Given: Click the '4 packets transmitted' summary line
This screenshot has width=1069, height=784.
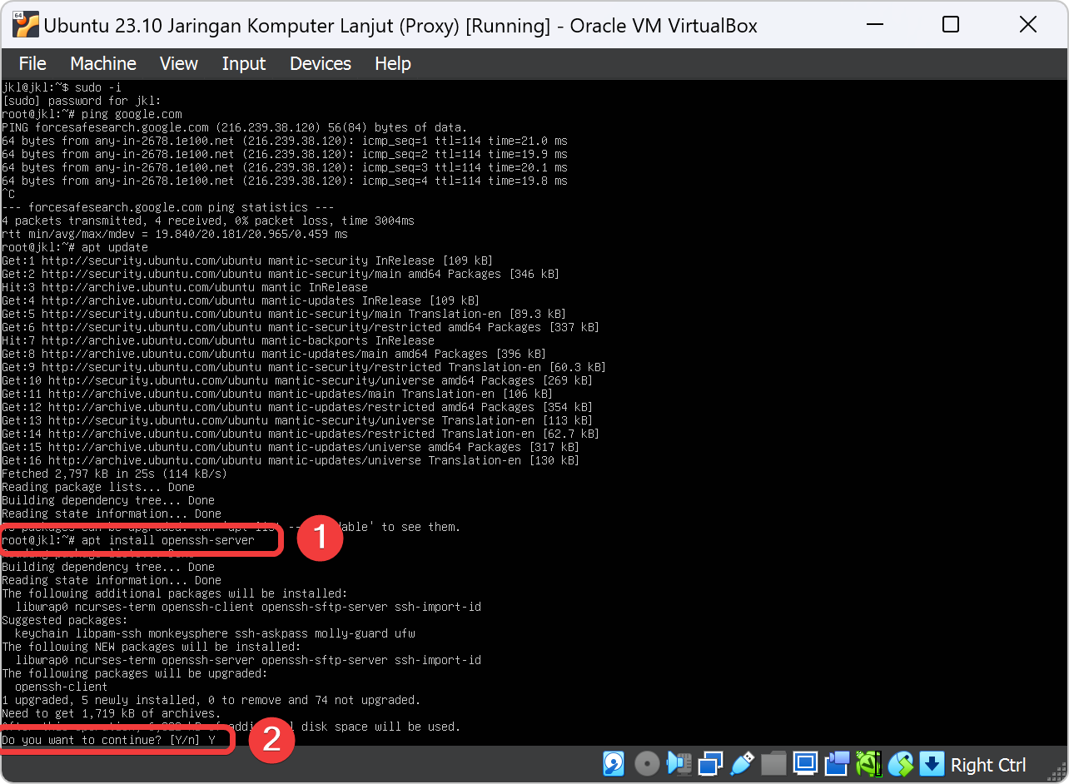Looking at the screenshot, I should (x=208, y=221).
